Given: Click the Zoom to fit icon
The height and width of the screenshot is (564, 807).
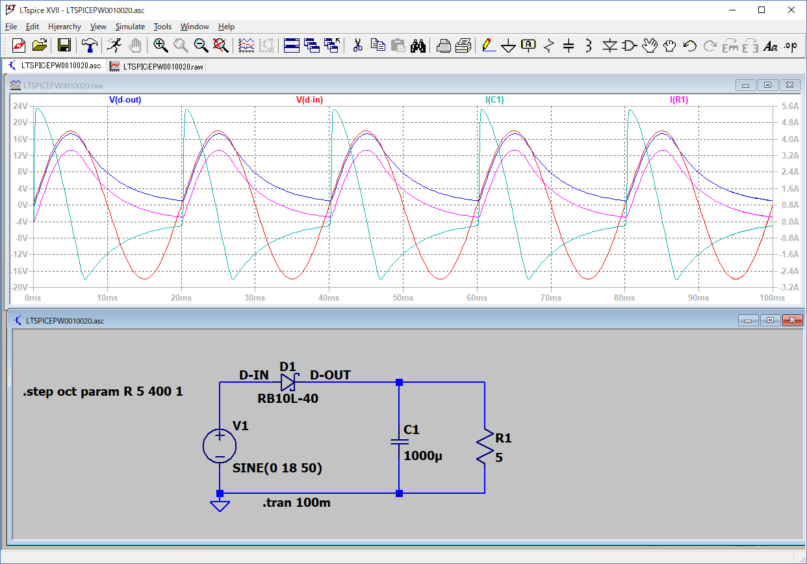Looking at the screenshot, I should click(221, 45).
